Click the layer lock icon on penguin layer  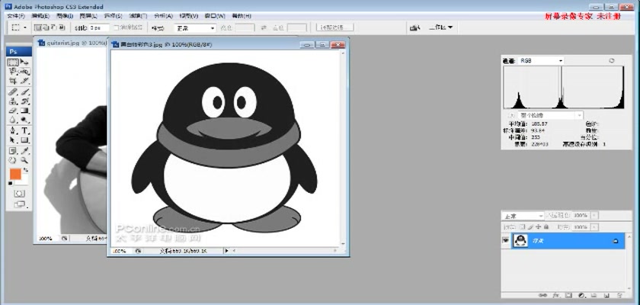point(616,241)
